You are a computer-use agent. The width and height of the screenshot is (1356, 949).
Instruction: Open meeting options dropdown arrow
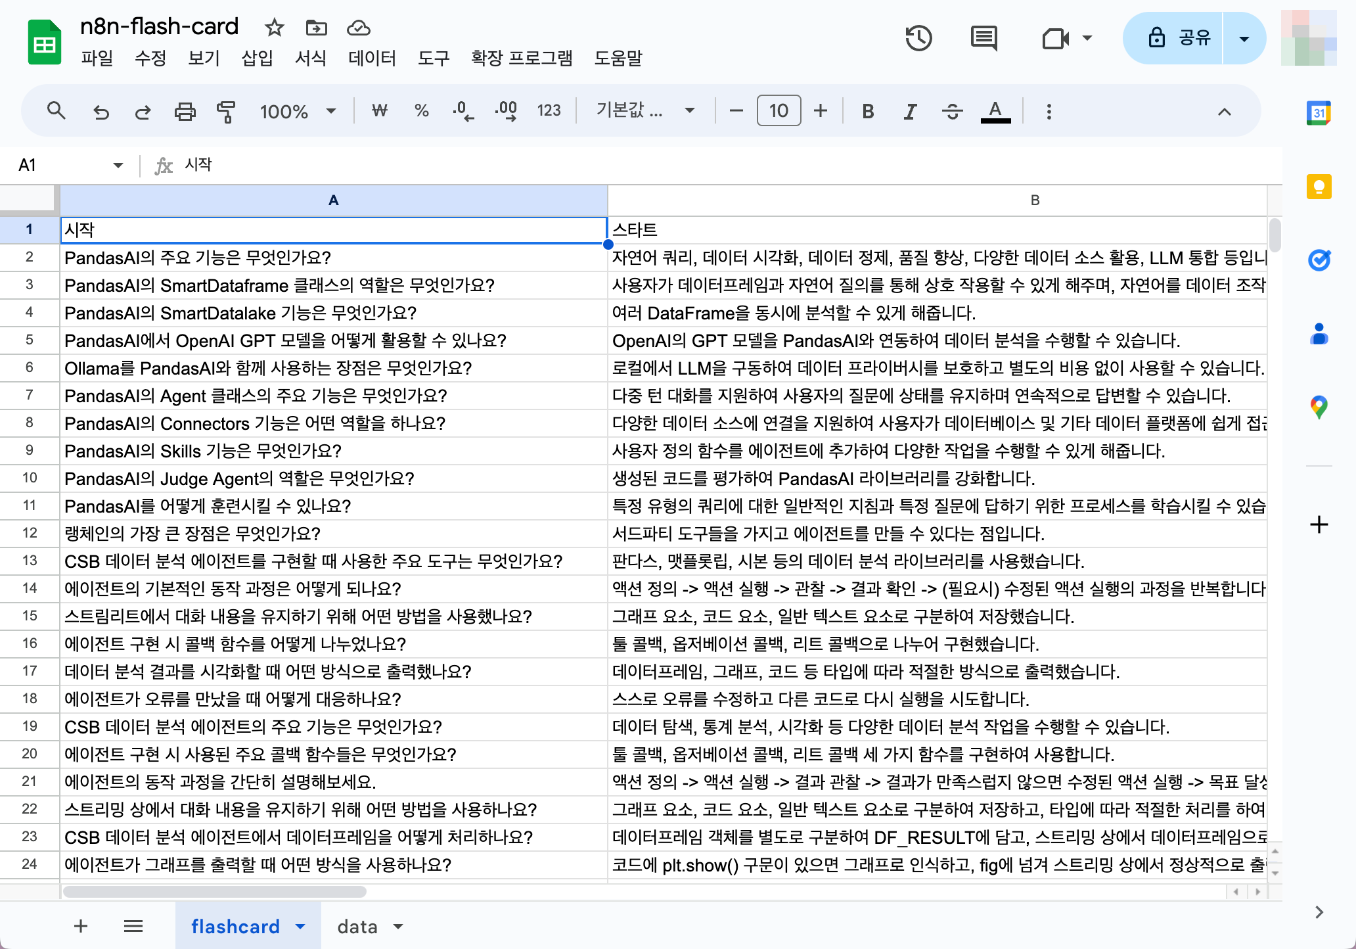(x=1087, y=38)
